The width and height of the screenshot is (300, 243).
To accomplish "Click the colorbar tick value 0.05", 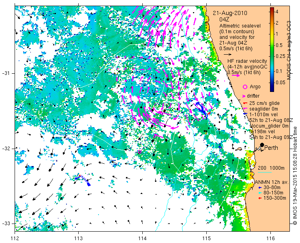I will click(280, 82).
